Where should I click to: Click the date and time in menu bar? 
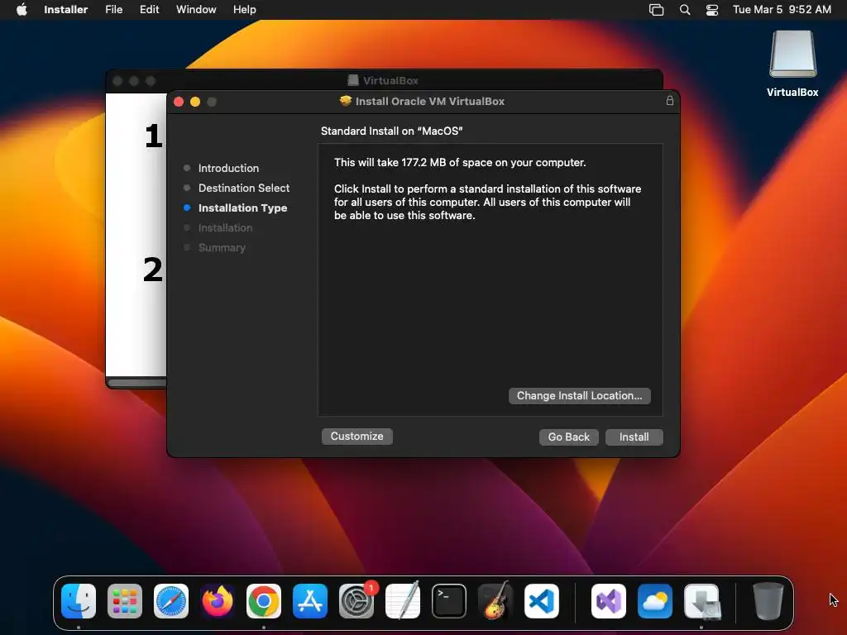pyautogui.click(x=782, y=9)
